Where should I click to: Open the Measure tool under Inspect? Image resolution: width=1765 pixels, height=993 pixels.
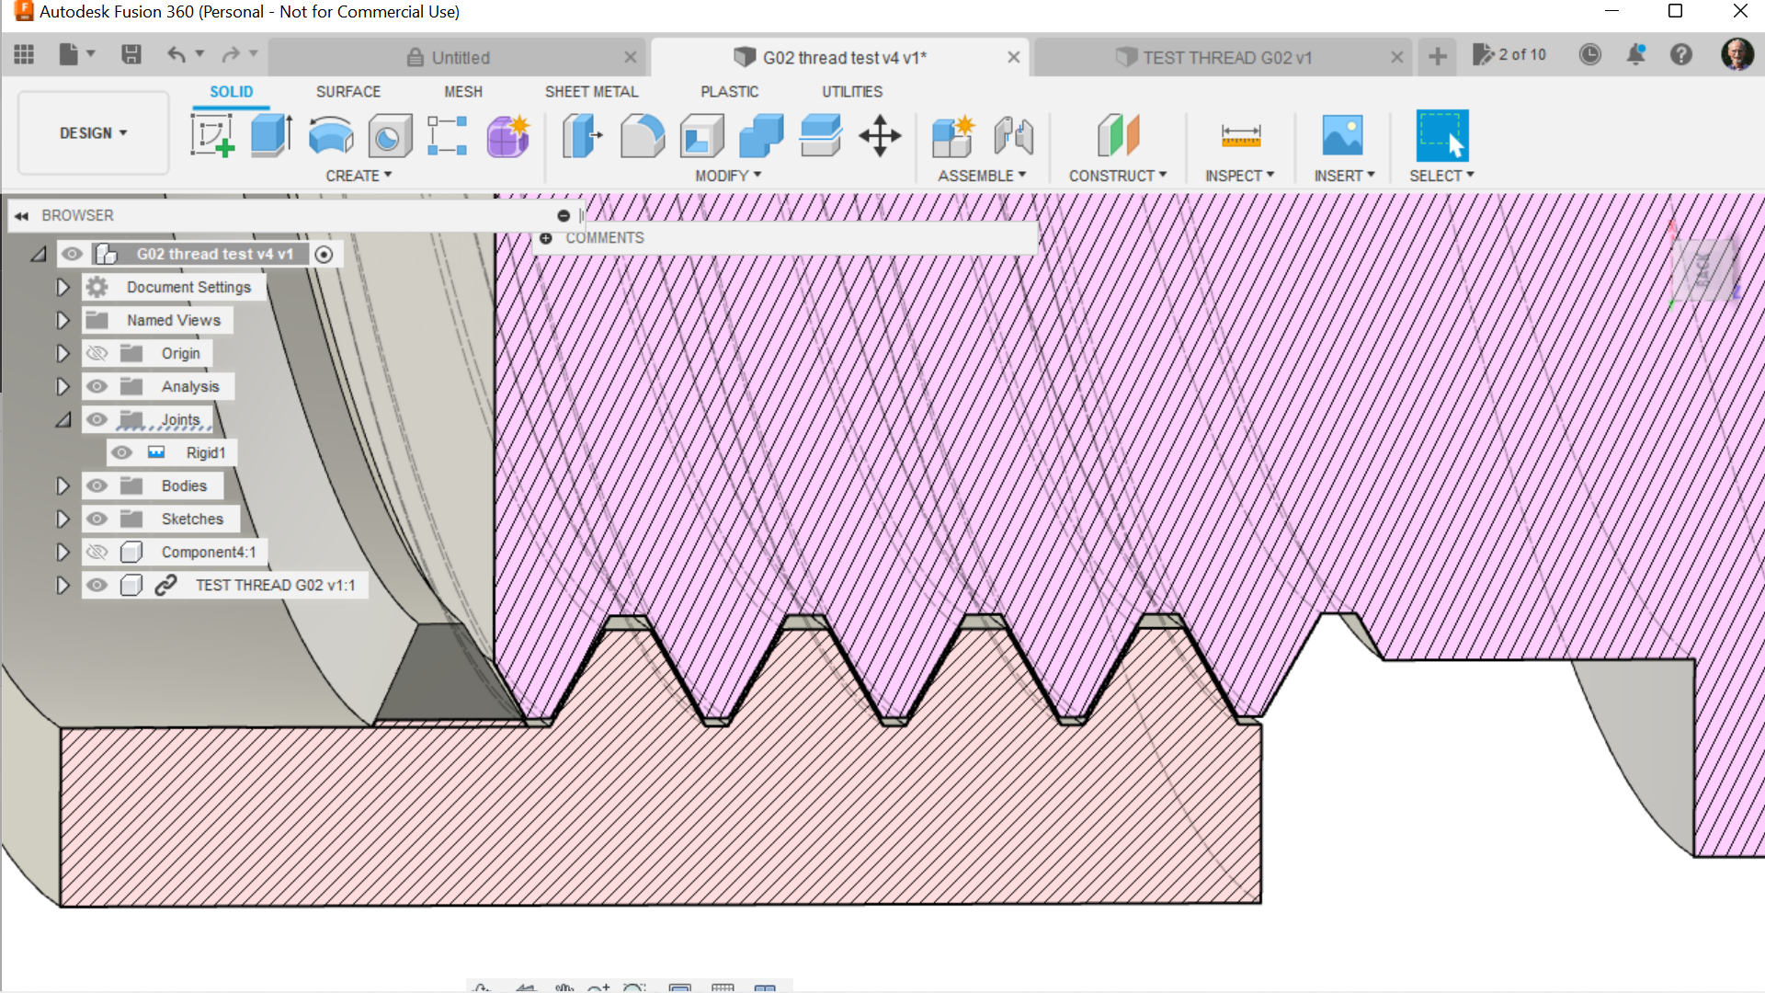click(x=1240, y=135)
